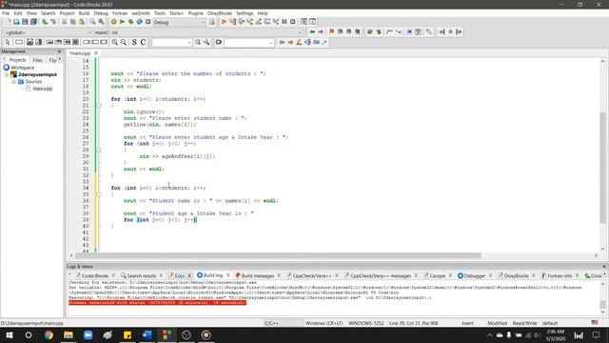Click the Open file toolbar icon
Viewport: 609px width, 343px height.
point(16,22)
